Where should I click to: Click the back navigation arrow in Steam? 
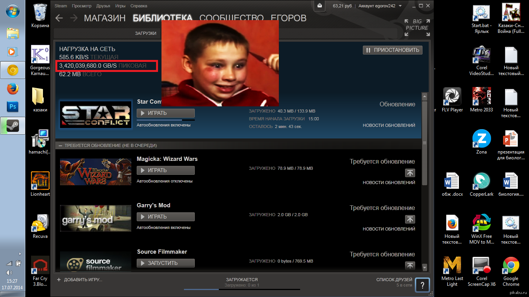point(59,18)
